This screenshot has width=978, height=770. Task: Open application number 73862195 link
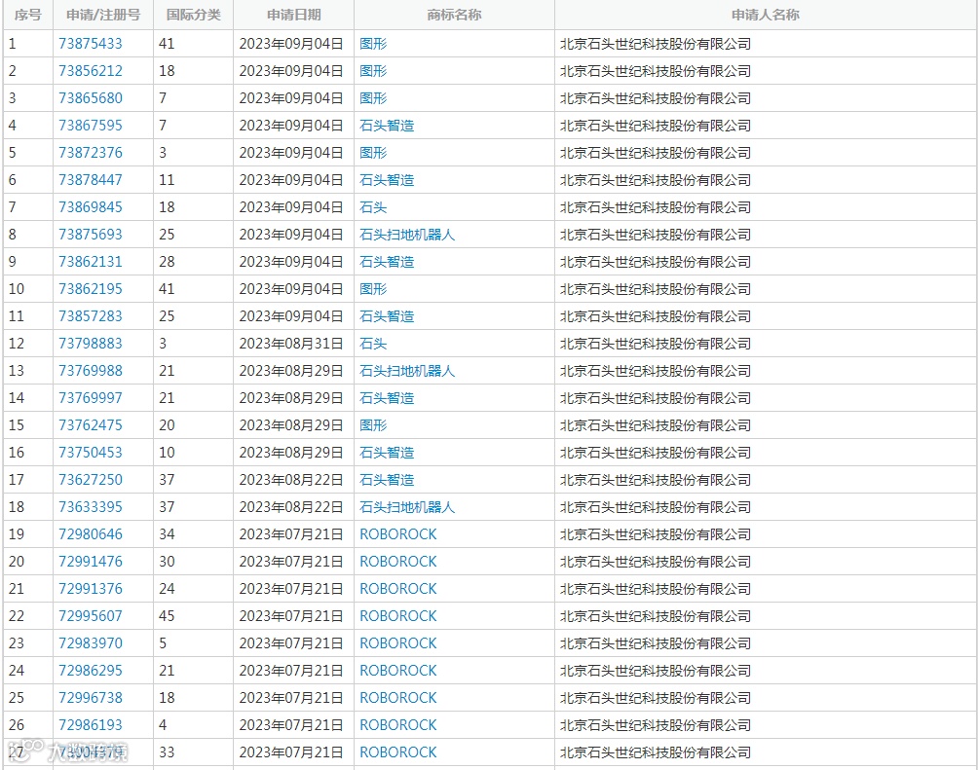click(91, 289)
